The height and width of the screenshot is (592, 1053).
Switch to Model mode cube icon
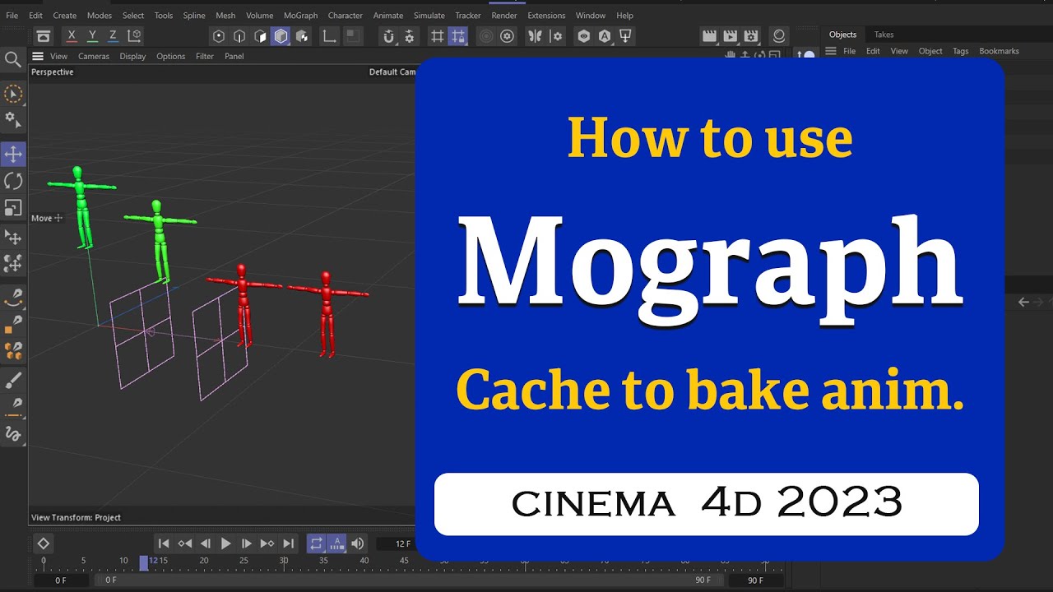pos(281,36)
